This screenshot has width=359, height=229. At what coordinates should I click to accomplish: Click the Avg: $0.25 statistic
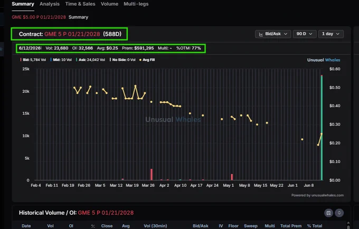tap(107, 48)
